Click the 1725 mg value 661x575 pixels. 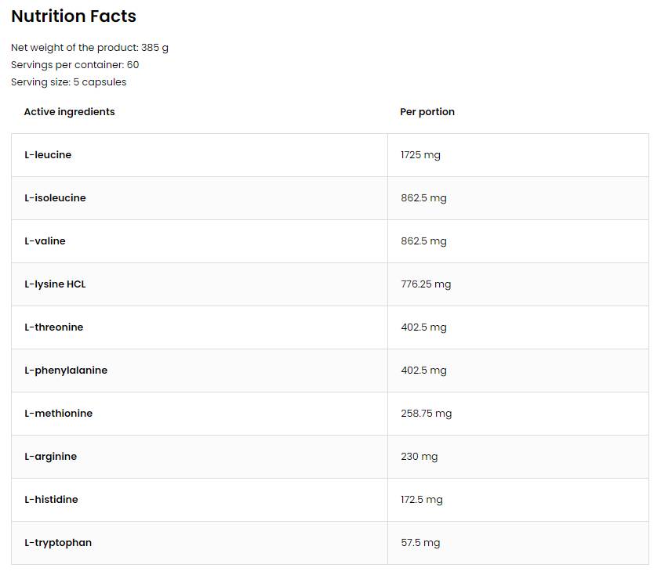pyautogui.click(x=420, y=155)
